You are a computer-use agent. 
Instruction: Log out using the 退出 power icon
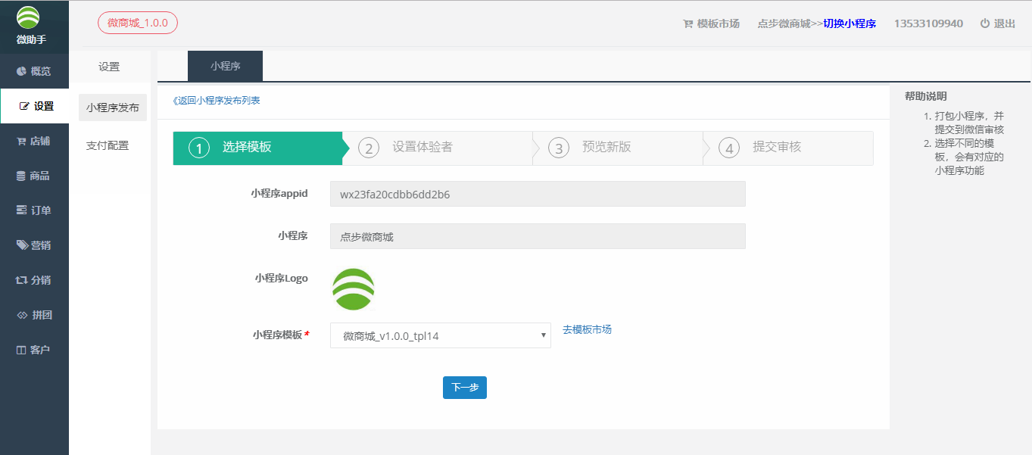click(x=997, y=23)
